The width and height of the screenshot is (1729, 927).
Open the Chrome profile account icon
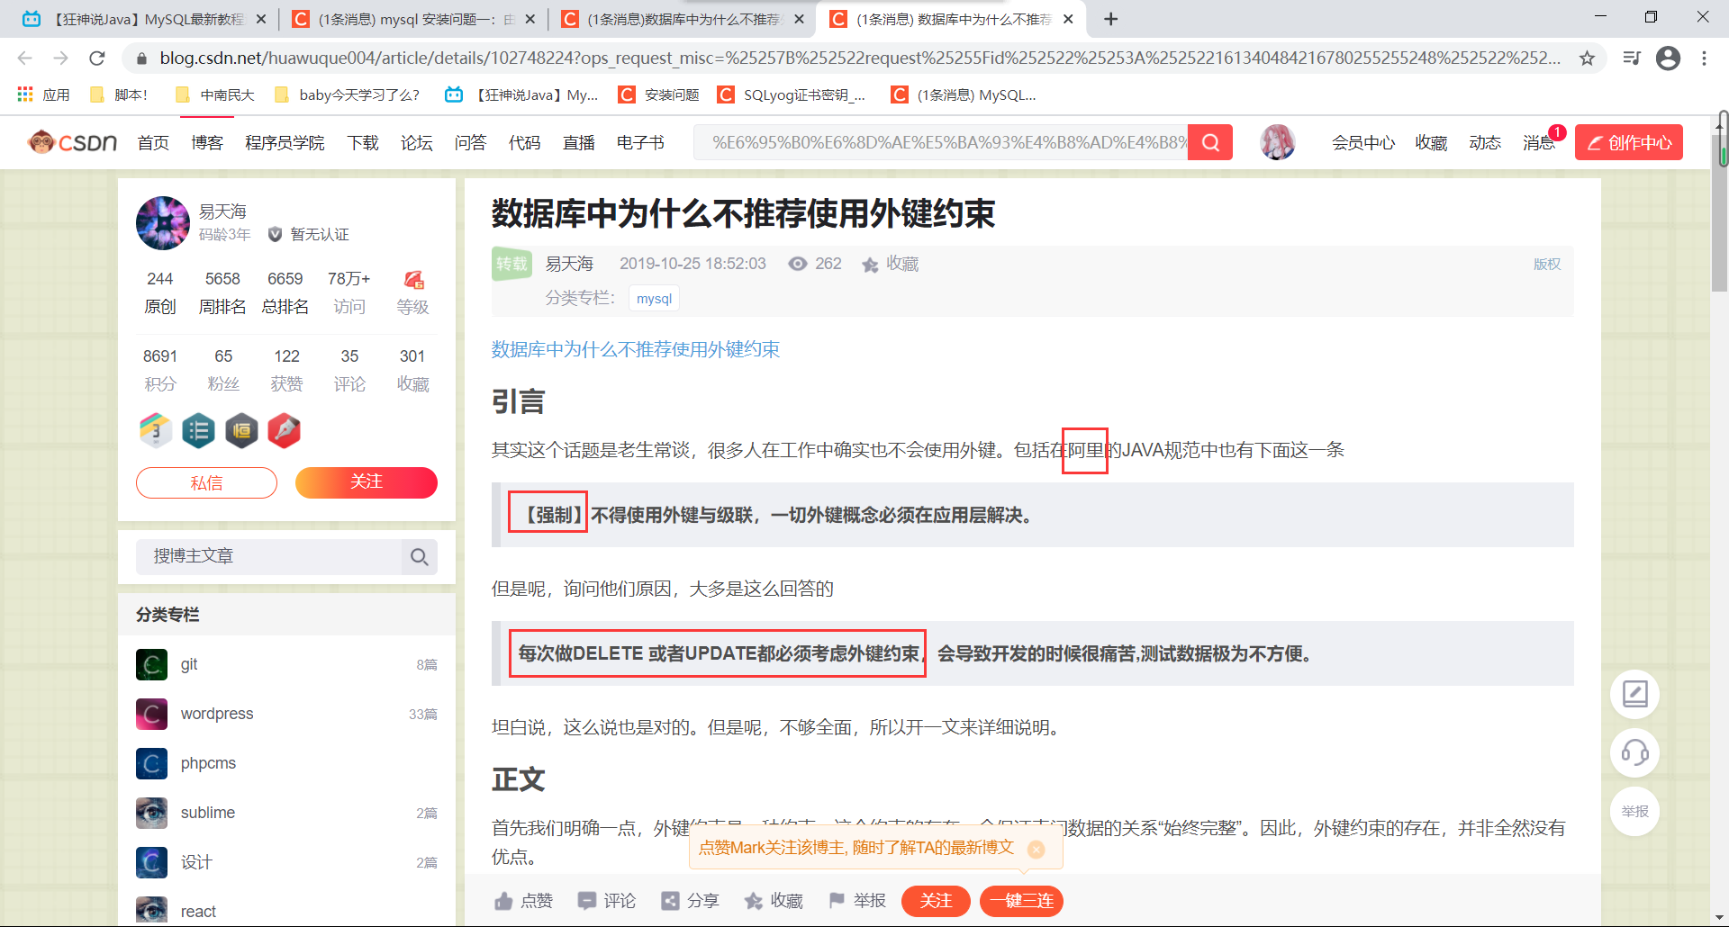click(x=1668, y=58)
